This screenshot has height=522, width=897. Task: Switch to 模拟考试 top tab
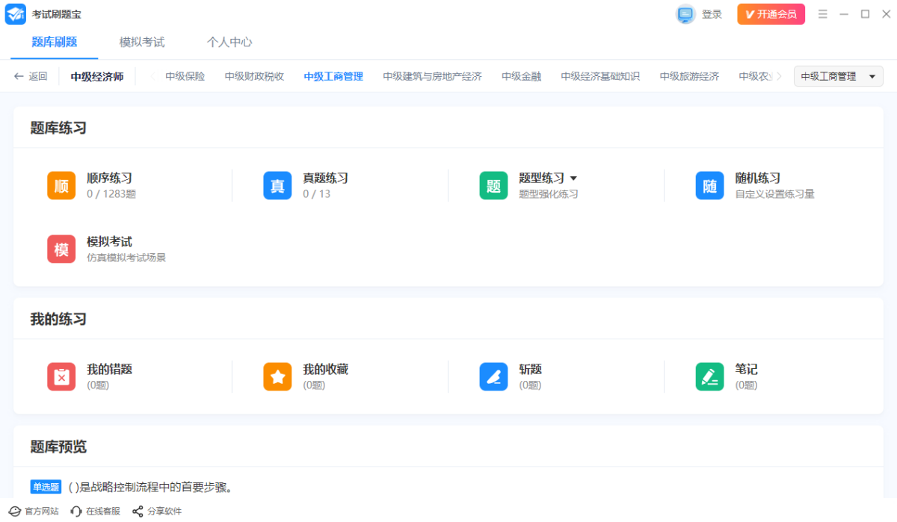(x=142, y=43)
